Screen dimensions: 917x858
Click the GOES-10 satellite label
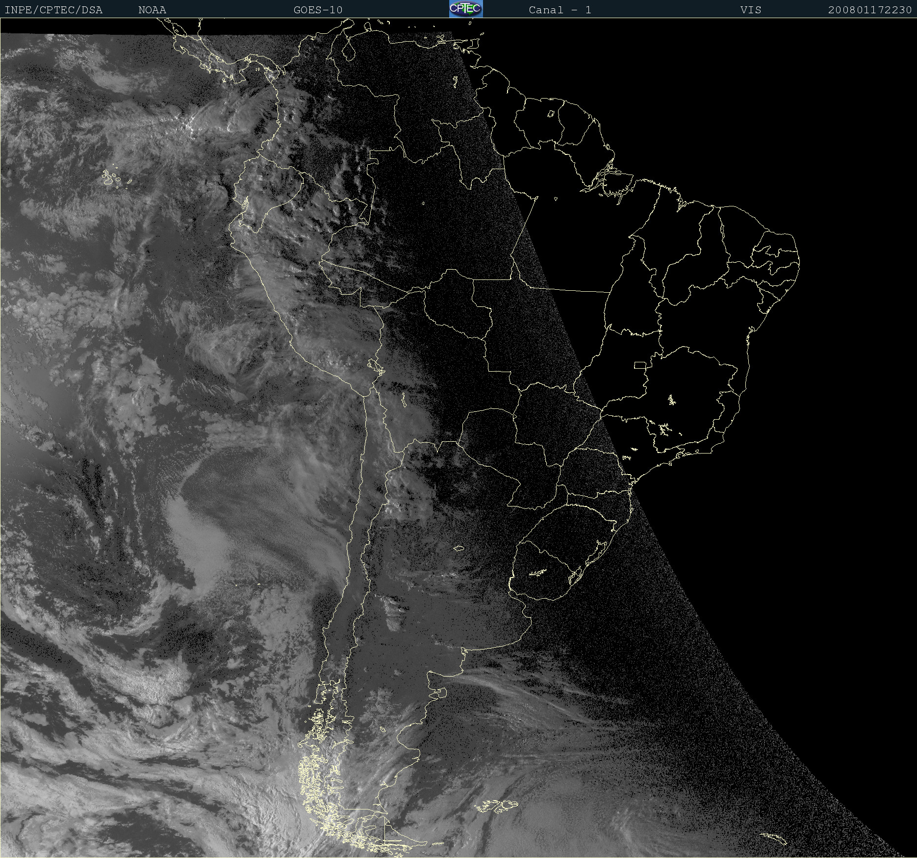point(318,10)
